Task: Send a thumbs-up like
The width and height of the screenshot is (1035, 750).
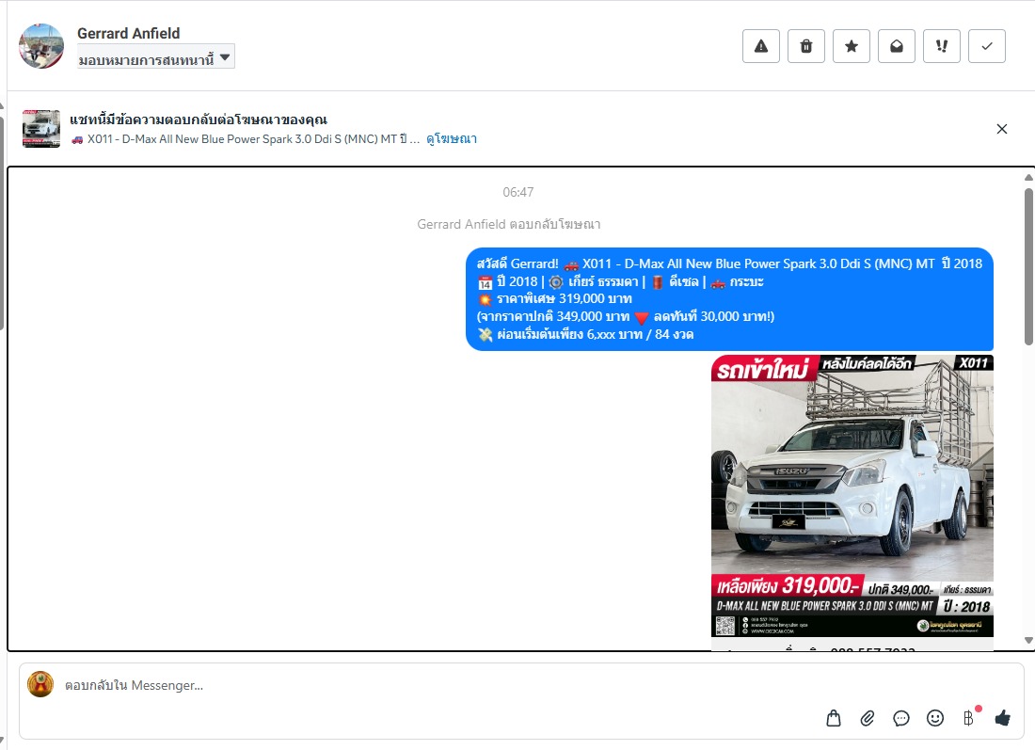Action: (1003, 718)
